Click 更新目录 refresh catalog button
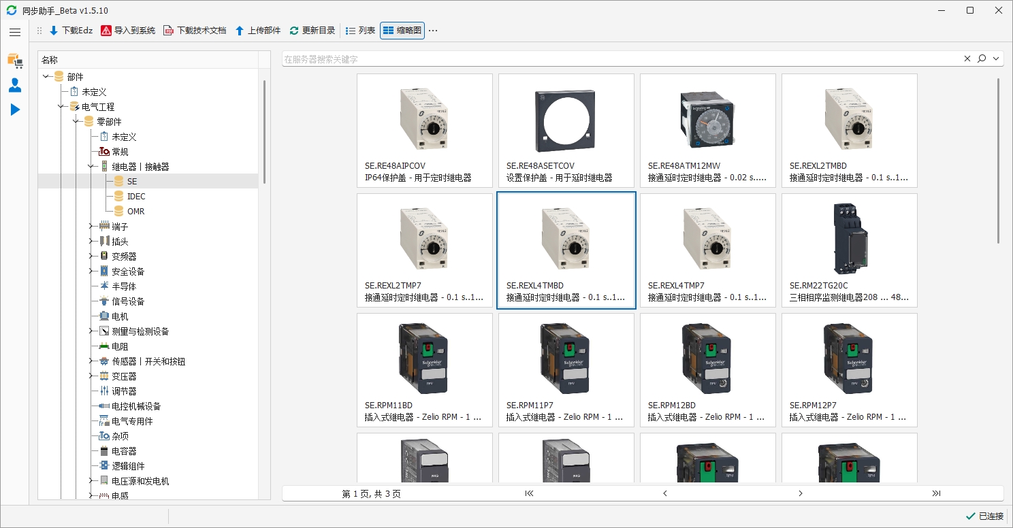Viewport: 1013px width, 528px height. [x=312, y=31]
